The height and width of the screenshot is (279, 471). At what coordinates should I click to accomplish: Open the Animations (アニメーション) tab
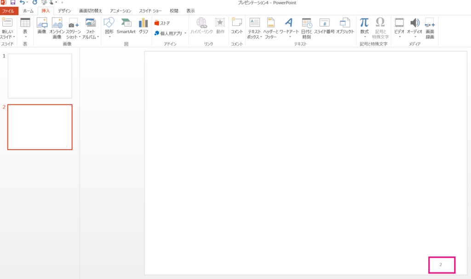pyautogui.click(x=121, y=11)
